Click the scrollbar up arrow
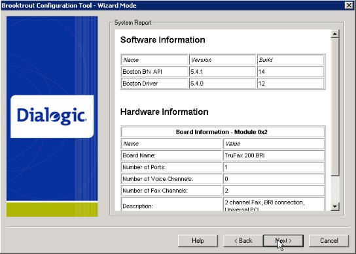 click(x=335, y=34)
